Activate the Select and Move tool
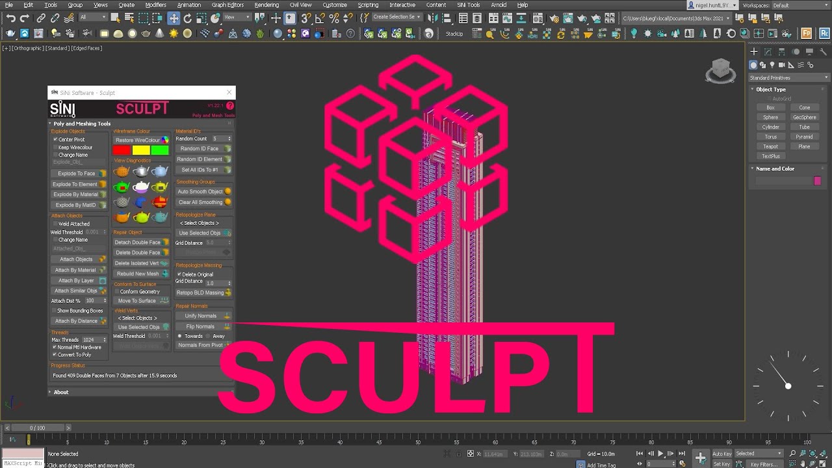Screen dimensions: 832x468 [x=174, y=18]
